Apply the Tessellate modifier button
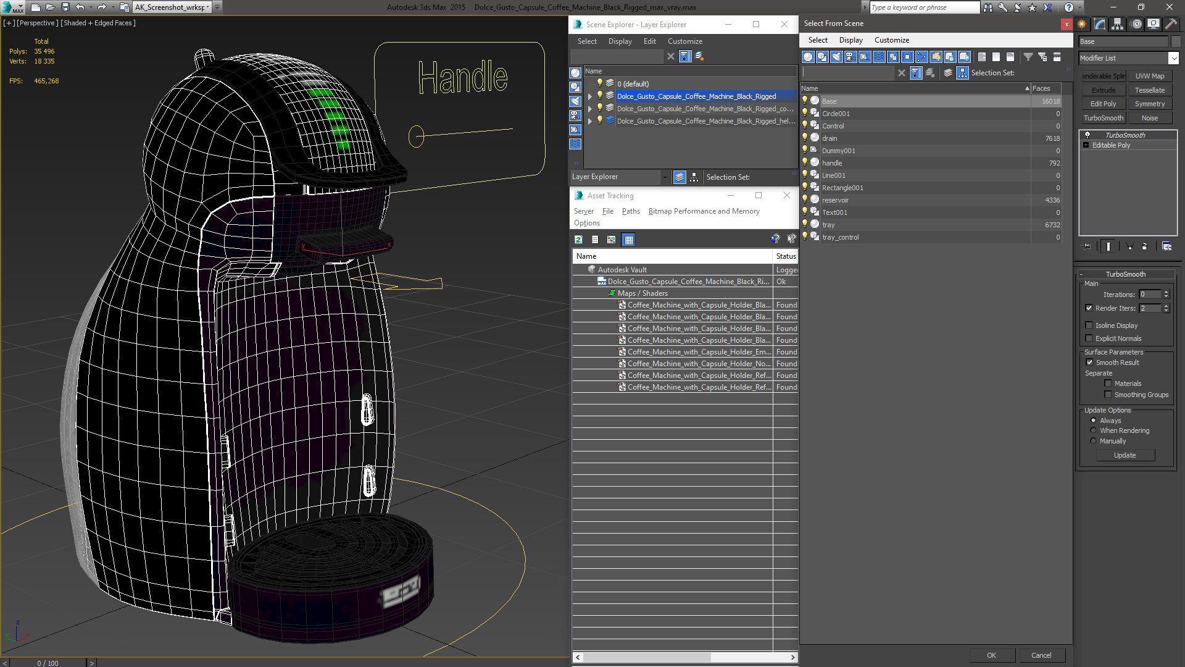1185x667 pixels. [1149, 90]
